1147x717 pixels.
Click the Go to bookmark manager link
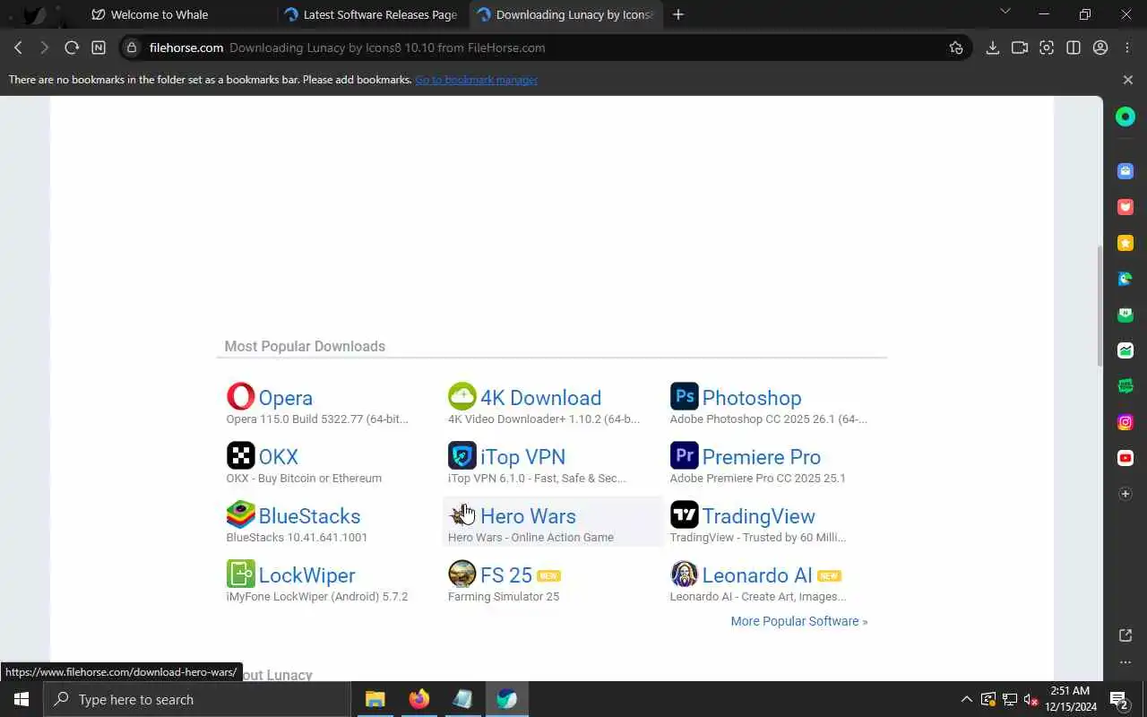476,80
